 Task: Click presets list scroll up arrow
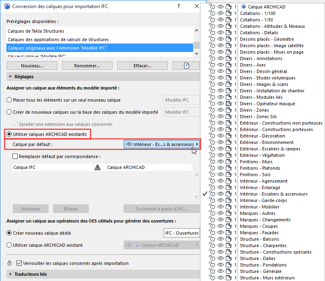click(196, 31)
